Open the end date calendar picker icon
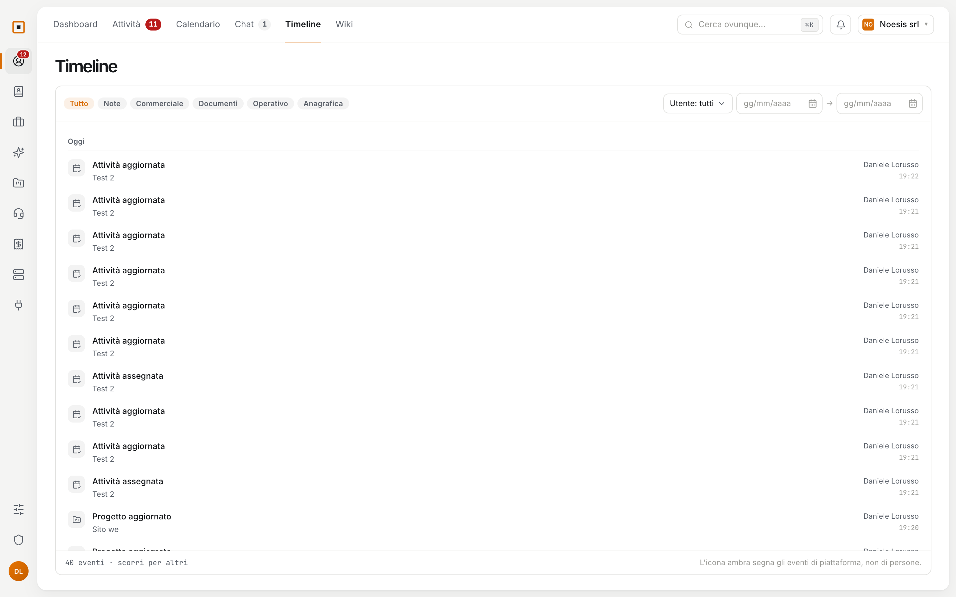956x597 pixels. 913,103
